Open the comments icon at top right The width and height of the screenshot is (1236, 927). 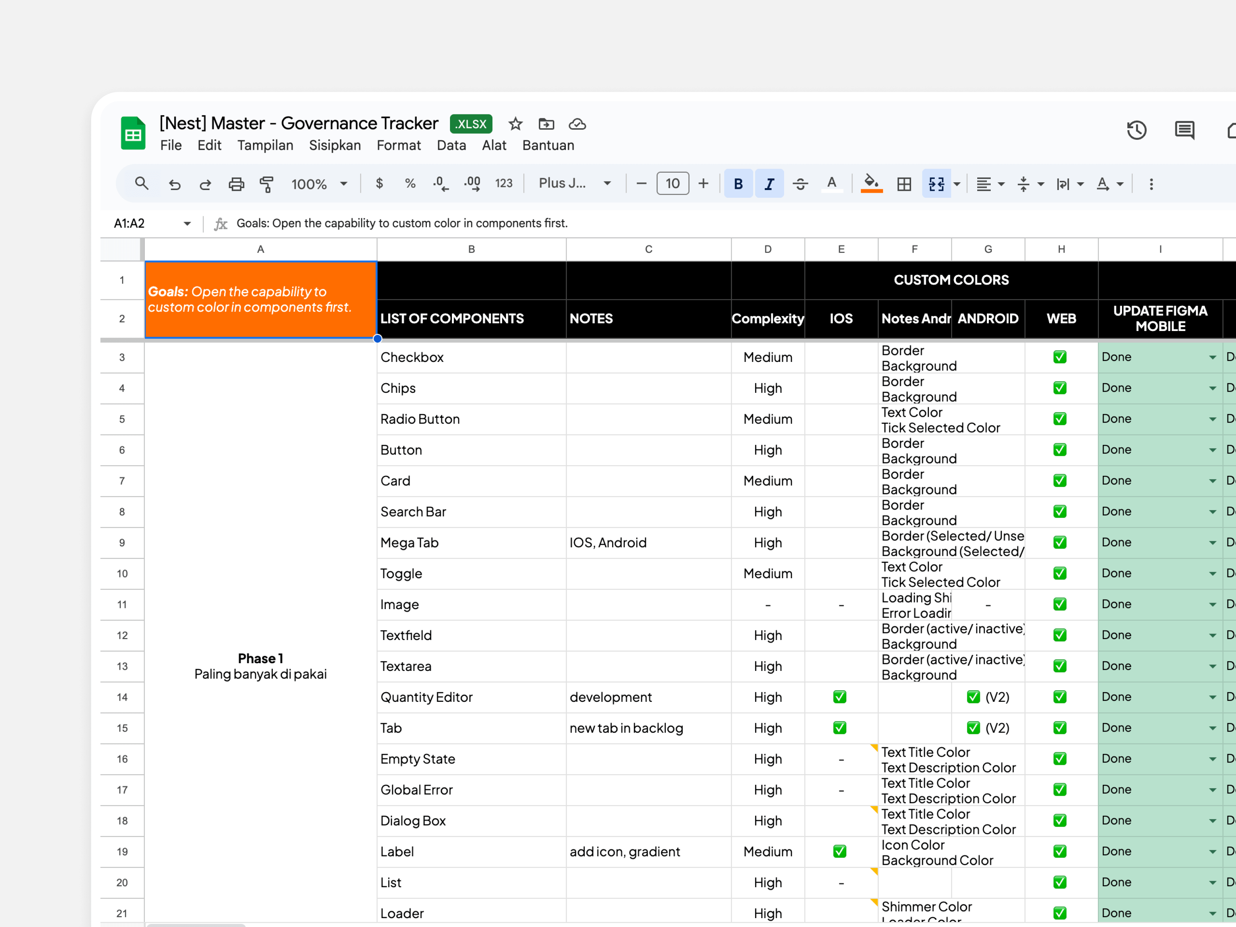(1184, 130)
